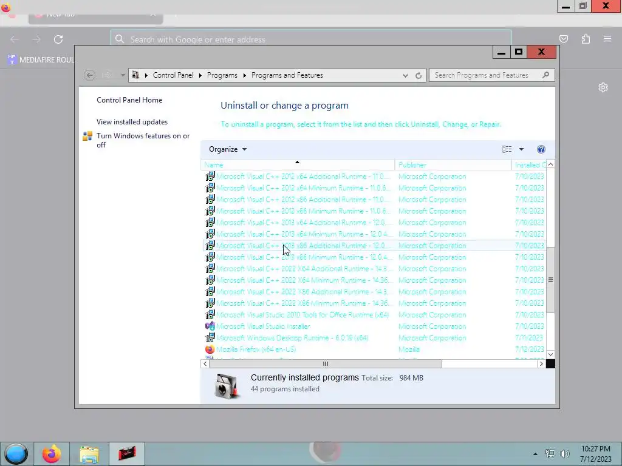Sort by the Installed On column header
This screenshot has width=622, height=466.
[529, 165]
